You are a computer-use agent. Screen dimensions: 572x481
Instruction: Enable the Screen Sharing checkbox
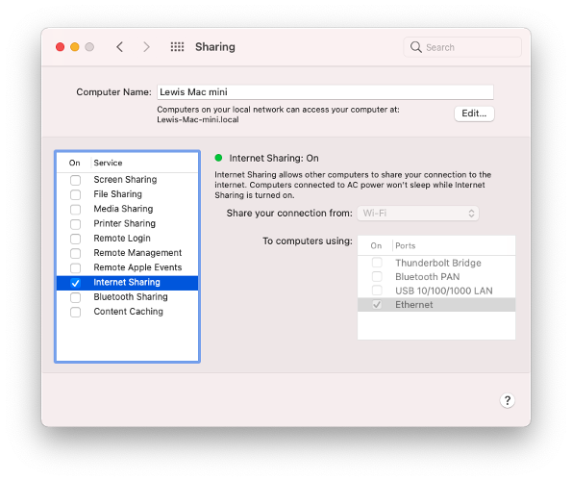point(76,180)
